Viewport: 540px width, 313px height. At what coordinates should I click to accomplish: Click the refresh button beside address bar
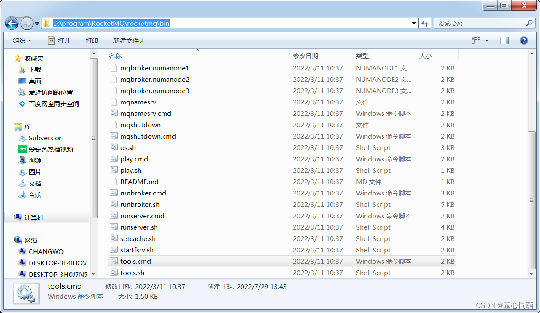click(425, 24)
